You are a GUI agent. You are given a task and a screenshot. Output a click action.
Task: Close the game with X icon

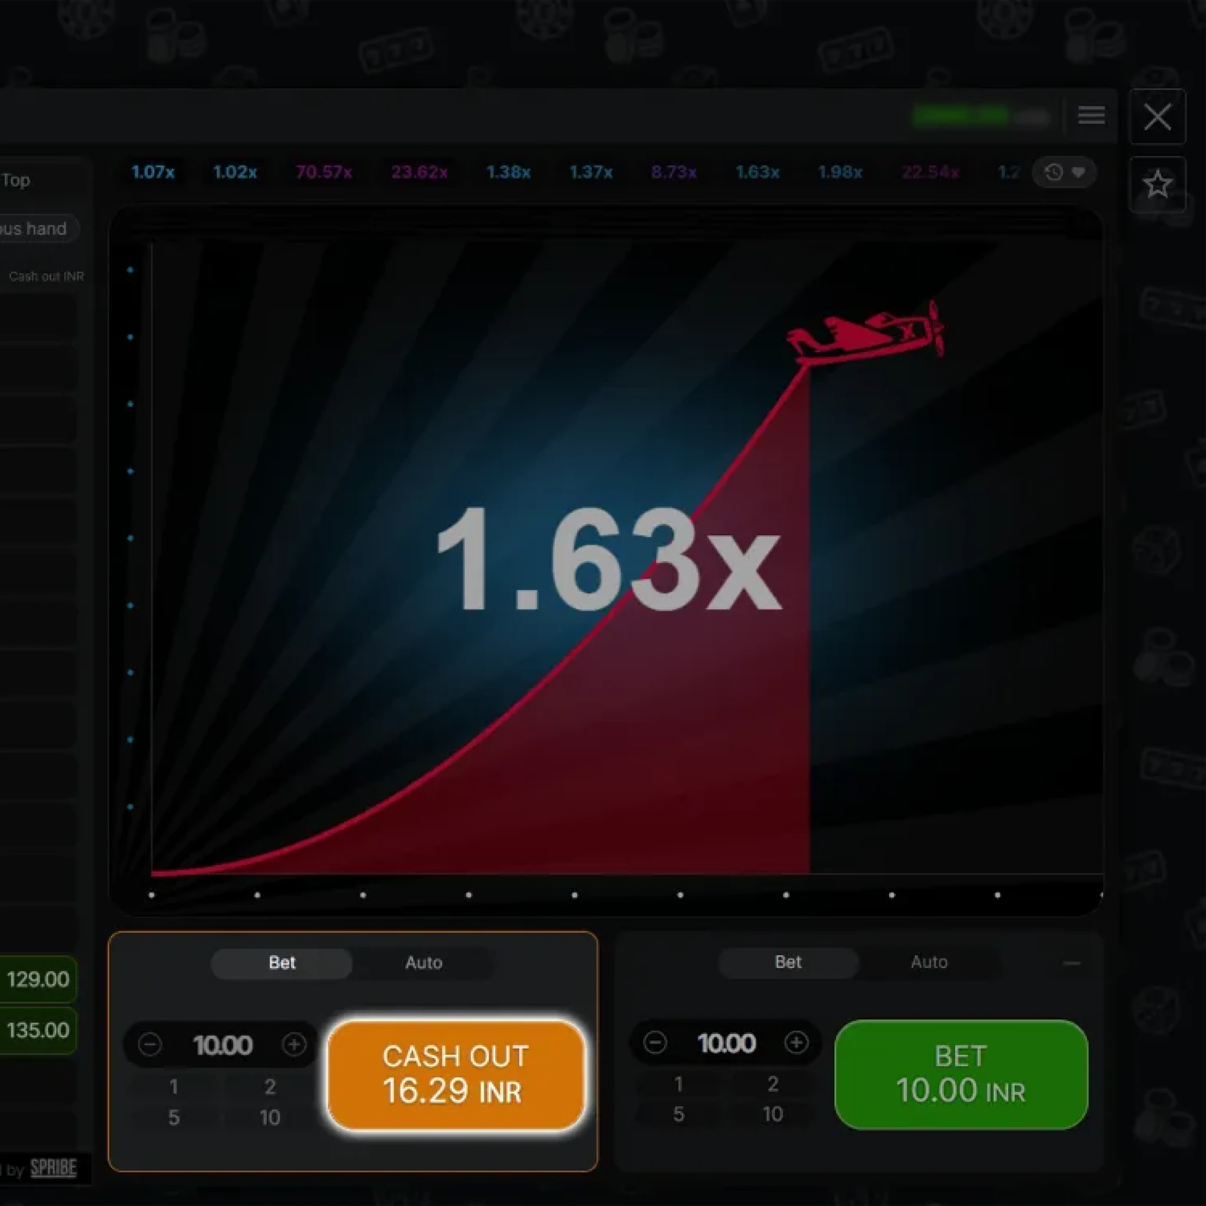[1157, 117]
